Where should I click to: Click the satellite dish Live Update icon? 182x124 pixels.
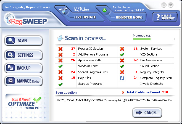pos(63,10)
